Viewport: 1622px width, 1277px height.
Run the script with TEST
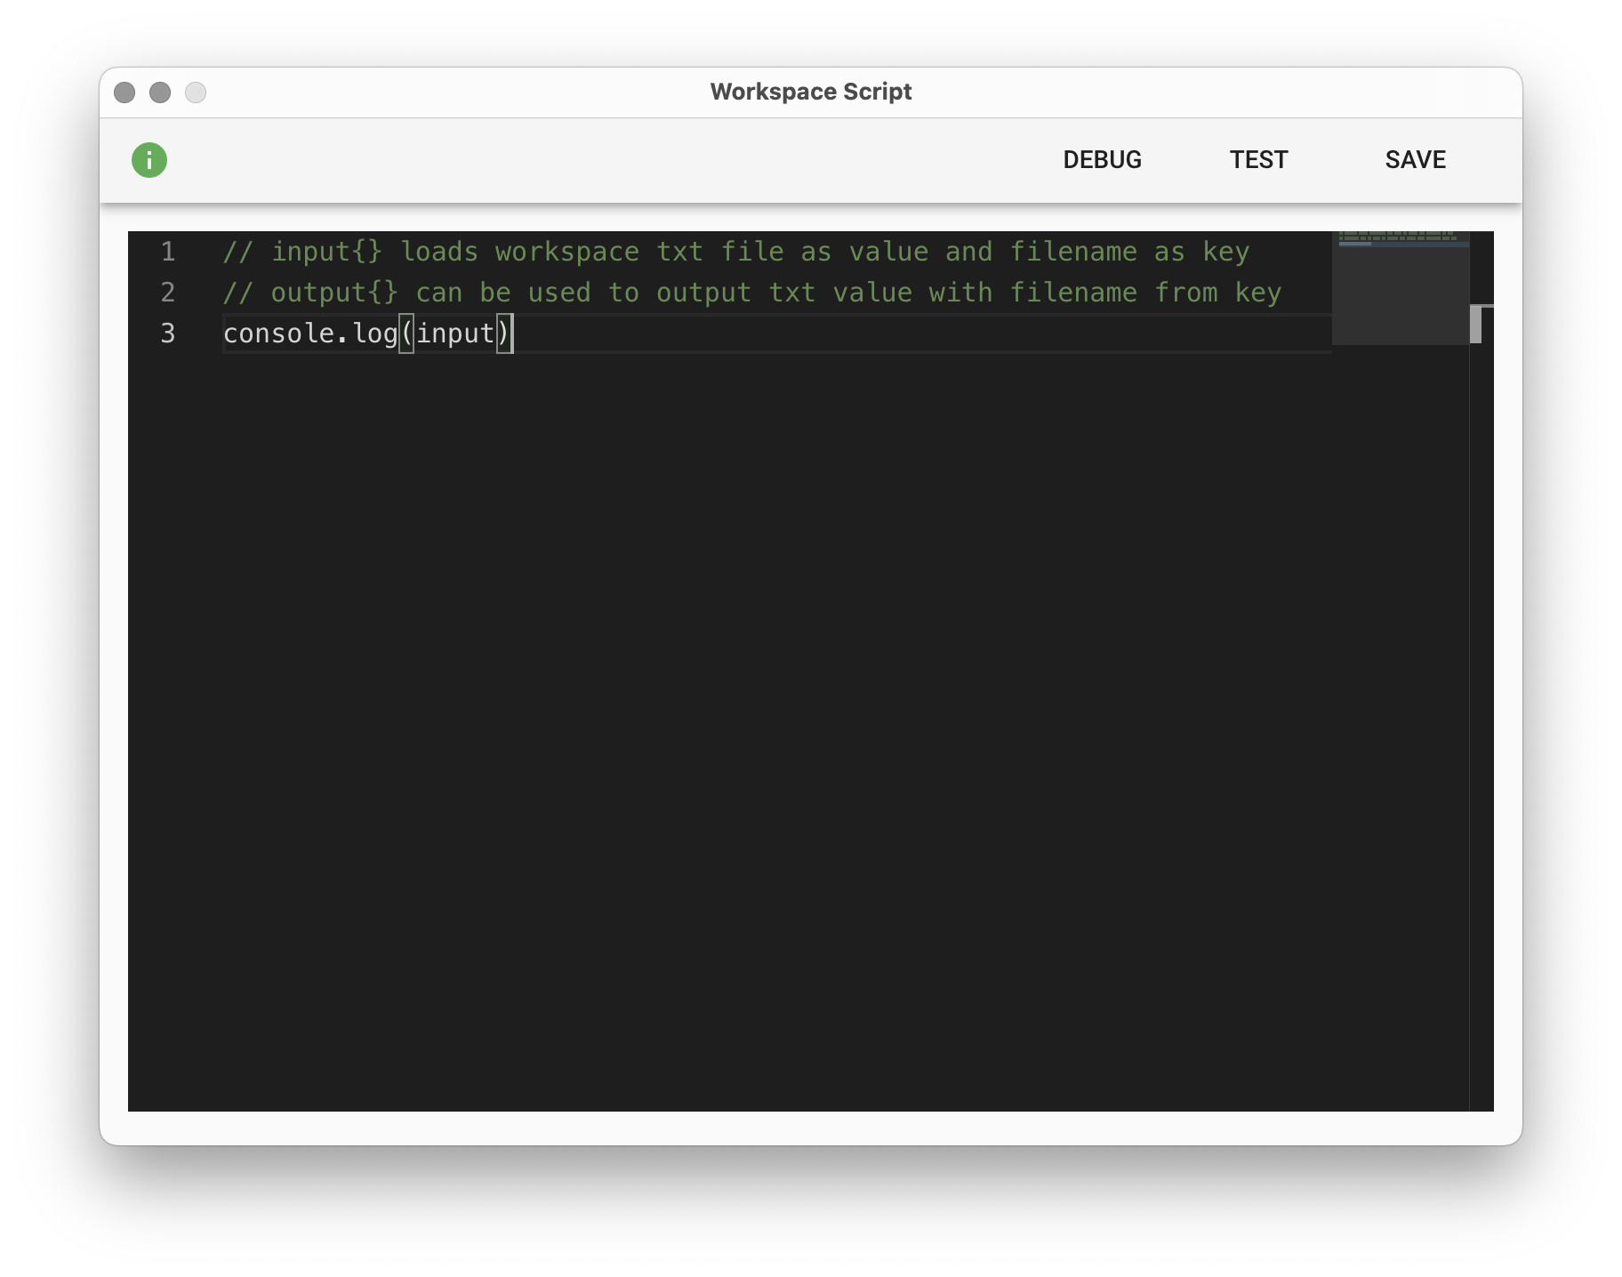[x=1258, y=160]
